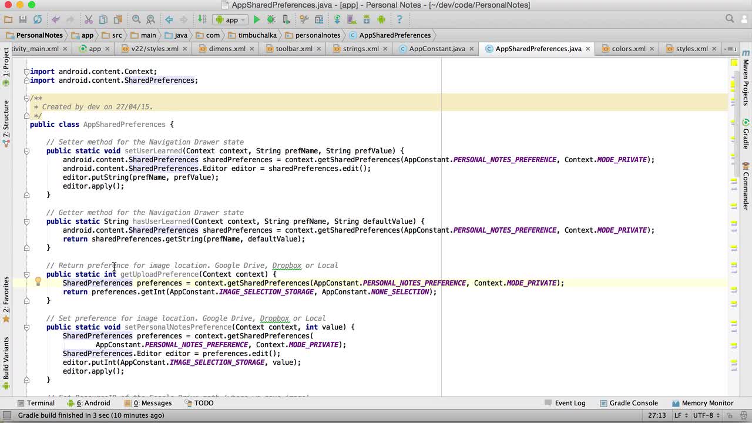Open Help with the question mark icon
This screenshot has height=423, width=752.
(399, 20)
